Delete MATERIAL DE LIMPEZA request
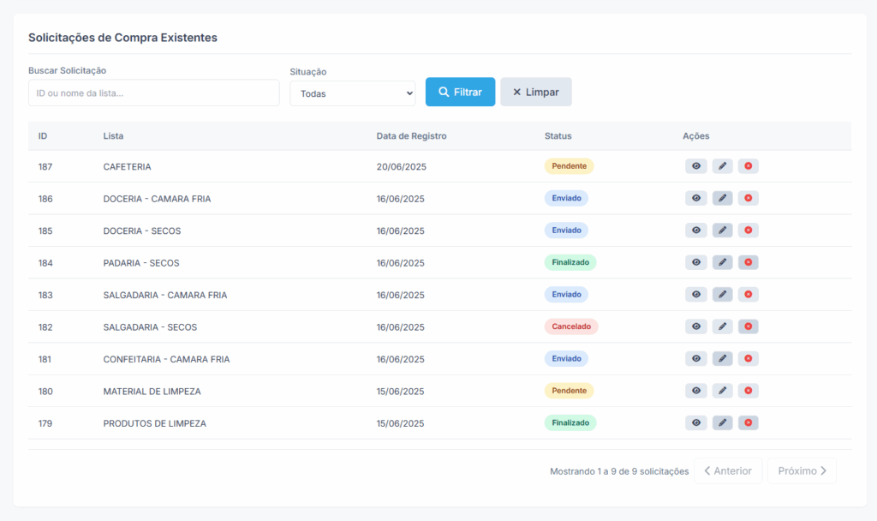 (748, 391)
